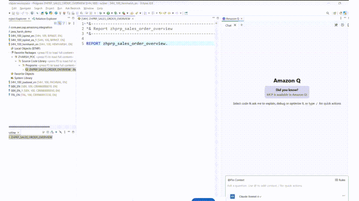This screenshot has height=201, width=359.
Task: Add a new chat tab with plus icon
Action: coord(242,25)
